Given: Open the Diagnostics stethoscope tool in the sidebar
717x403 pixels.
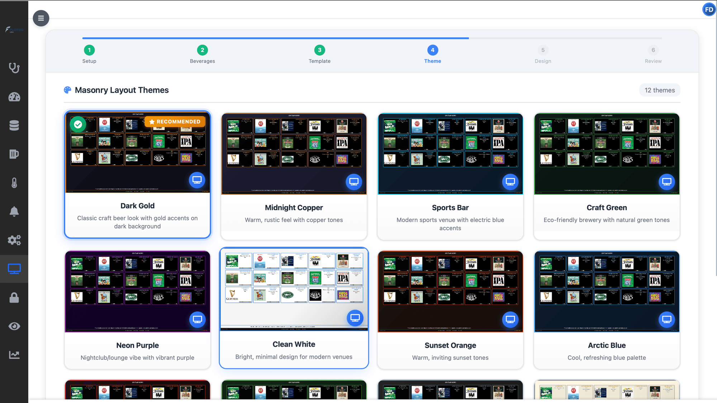Looking at the screenshot, I should click(x=14, y=68).
